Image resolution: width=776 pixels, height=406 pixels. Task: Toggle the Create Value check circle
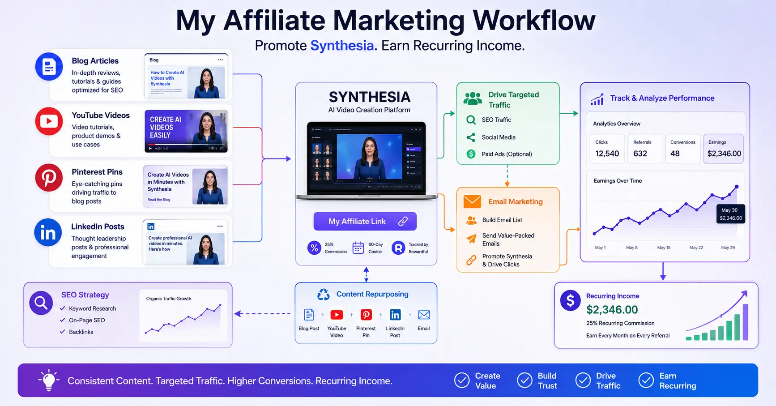tap(462, 380)
